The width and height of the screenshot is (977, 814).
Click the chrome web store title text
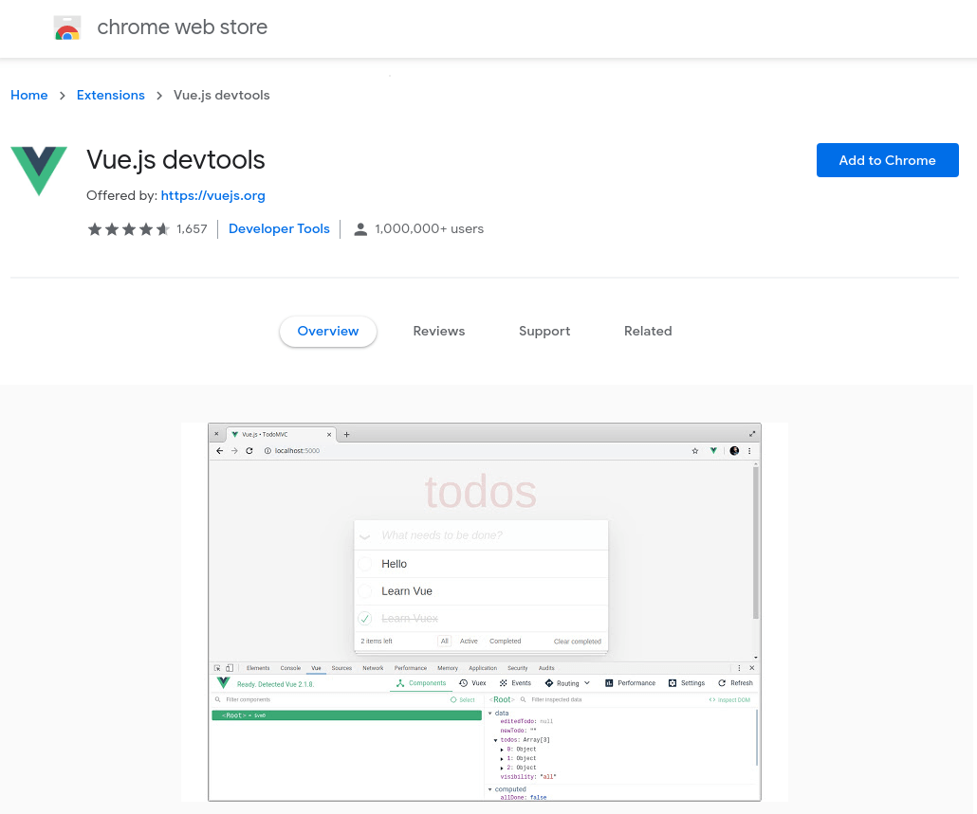click(182, 27)
